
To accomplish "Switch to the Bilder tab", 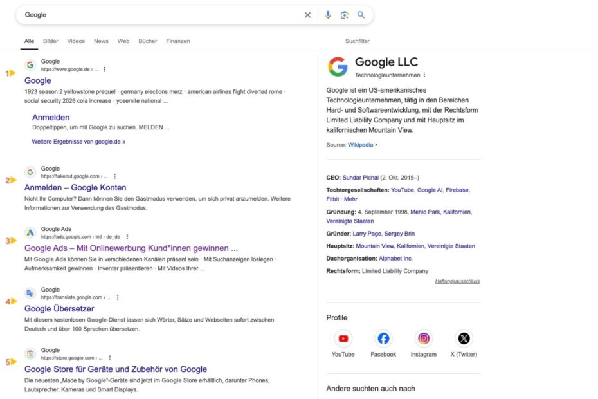I will point(51,41).
